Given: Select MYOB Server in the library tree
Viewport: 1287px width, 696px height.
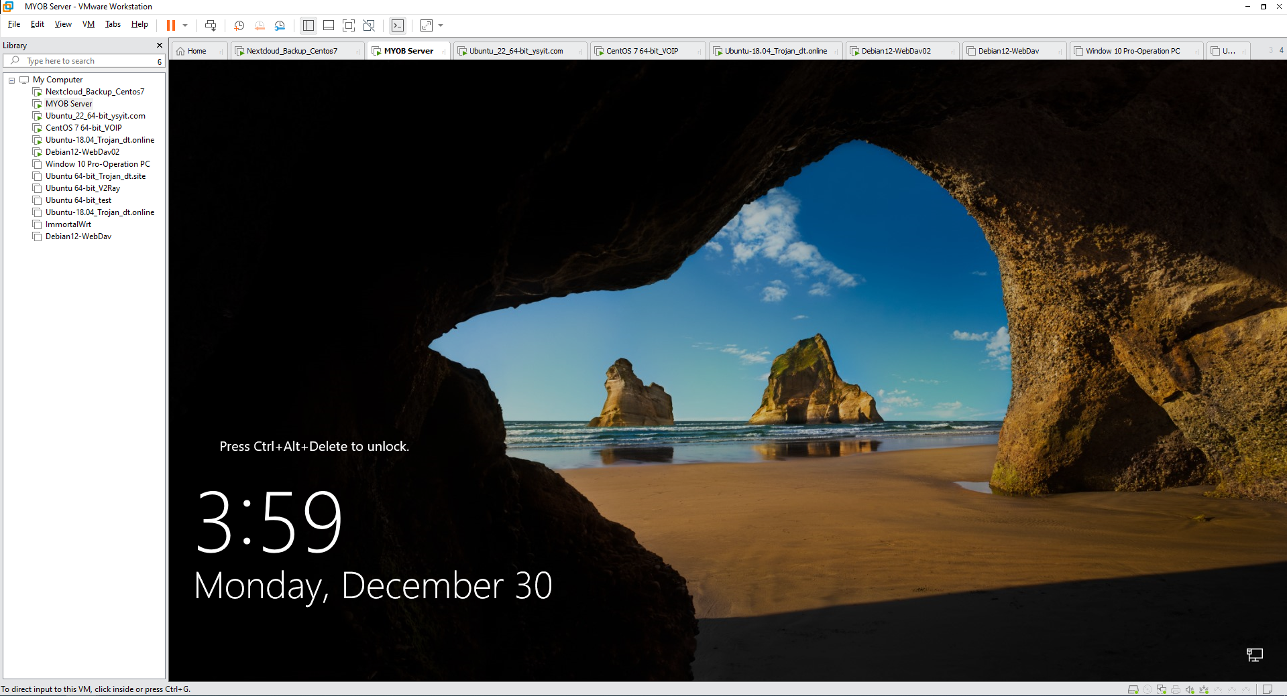Looking at the screenshot, I should tap(68, 104).
